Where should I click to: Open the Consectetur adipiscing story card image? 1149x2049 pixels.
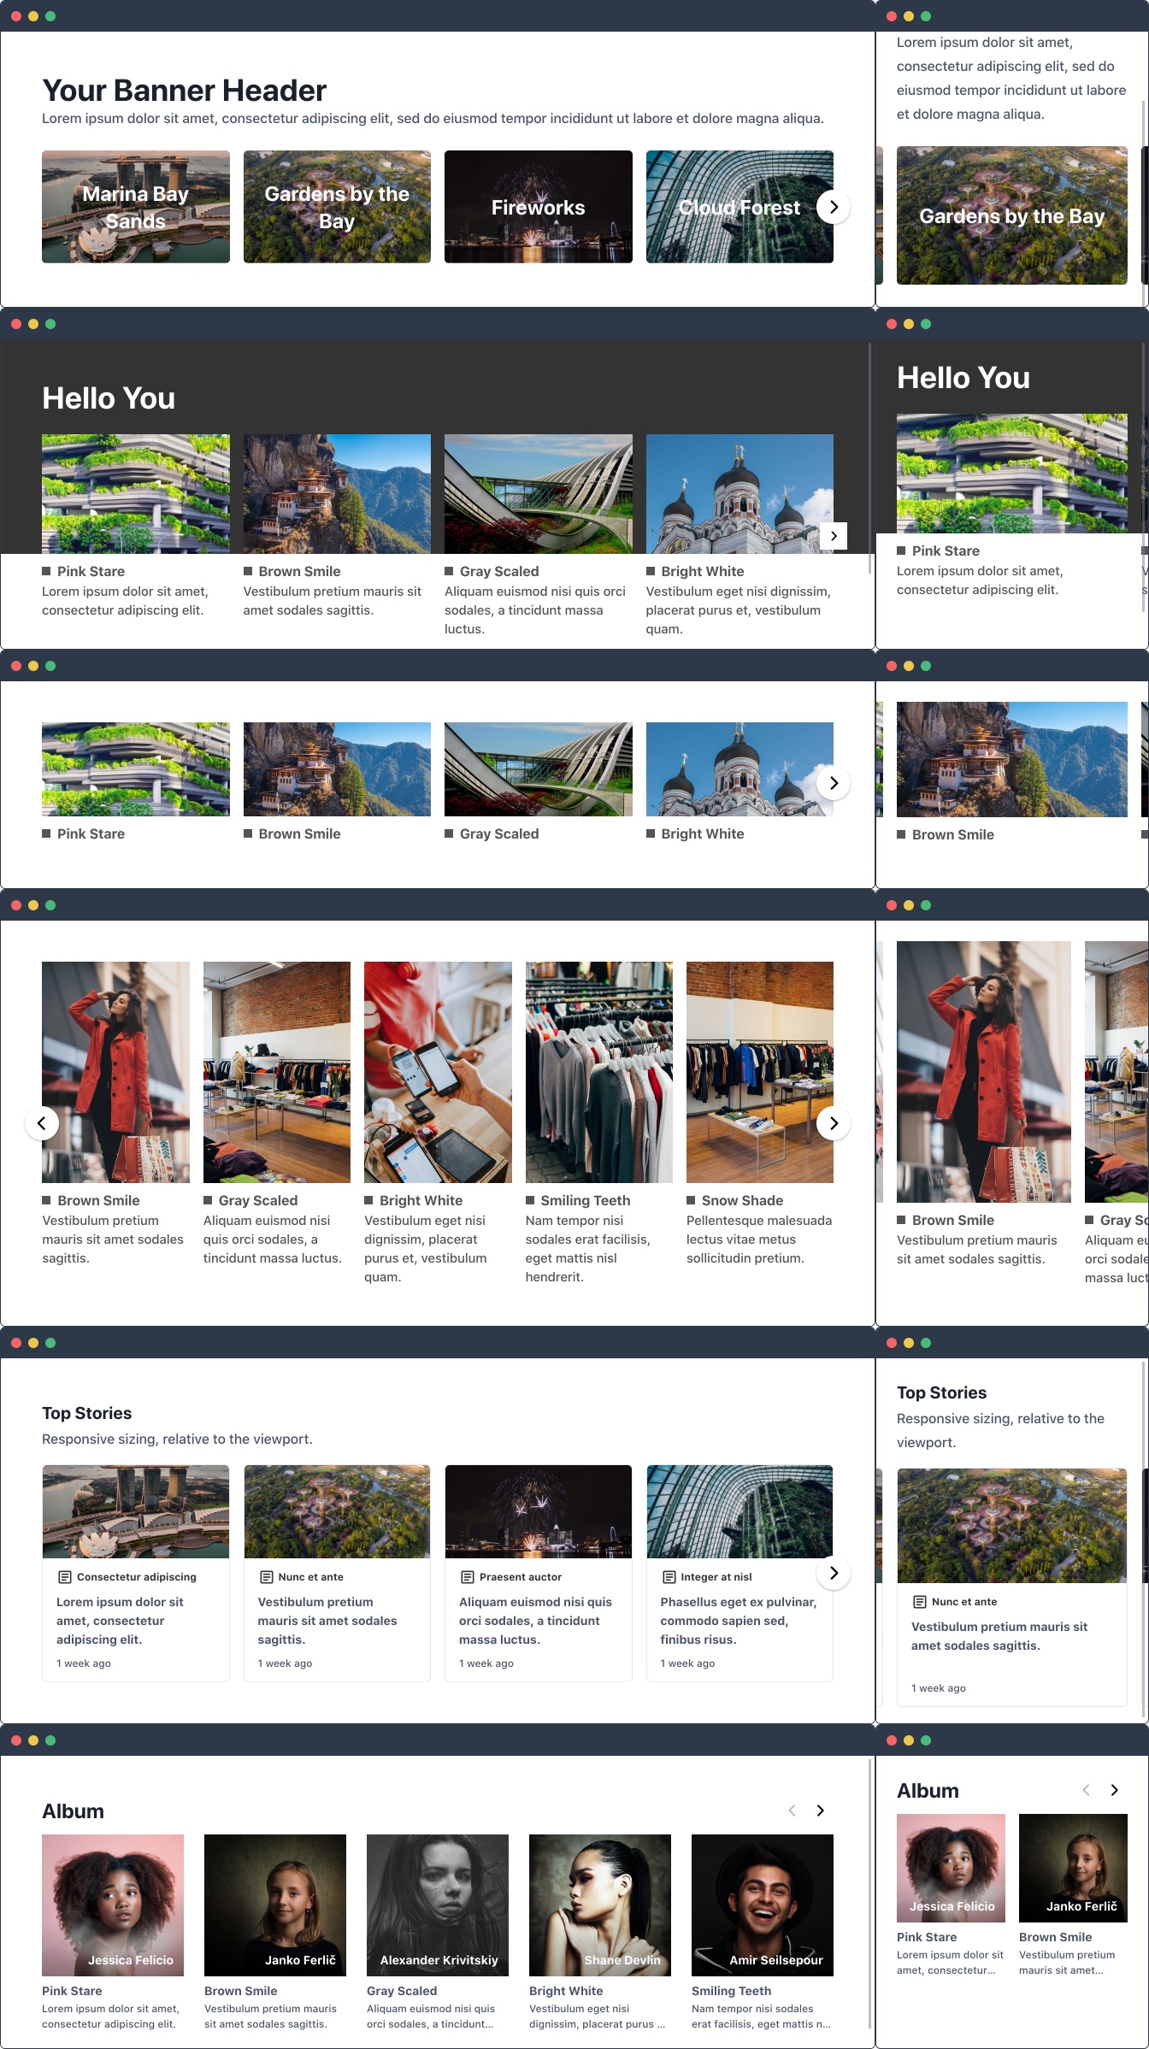136,1511
